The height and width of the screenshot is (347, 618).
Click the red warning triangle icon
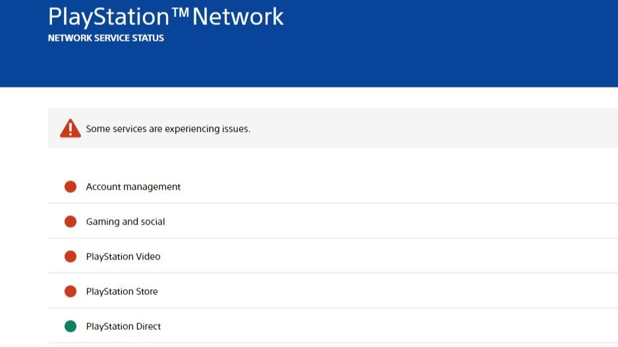[x=70, y=128]
